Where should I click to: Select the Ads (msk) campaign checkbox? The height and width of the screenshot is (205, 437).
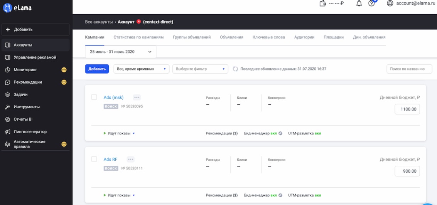(x=94, y=97)
